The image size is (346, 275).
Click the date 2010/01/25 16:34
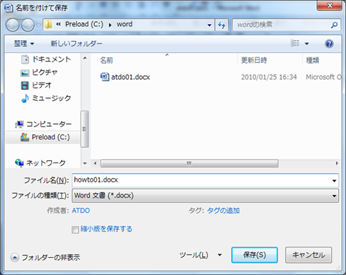(269, 77)
